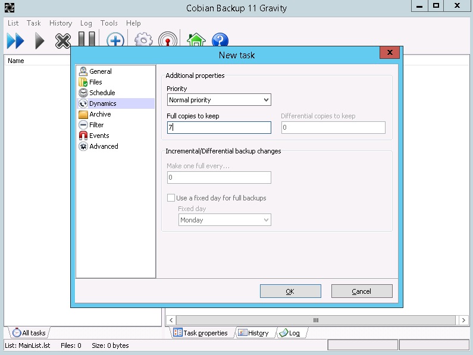Open the Help menu
Screen dimensions: 473x355
[133, 23]
